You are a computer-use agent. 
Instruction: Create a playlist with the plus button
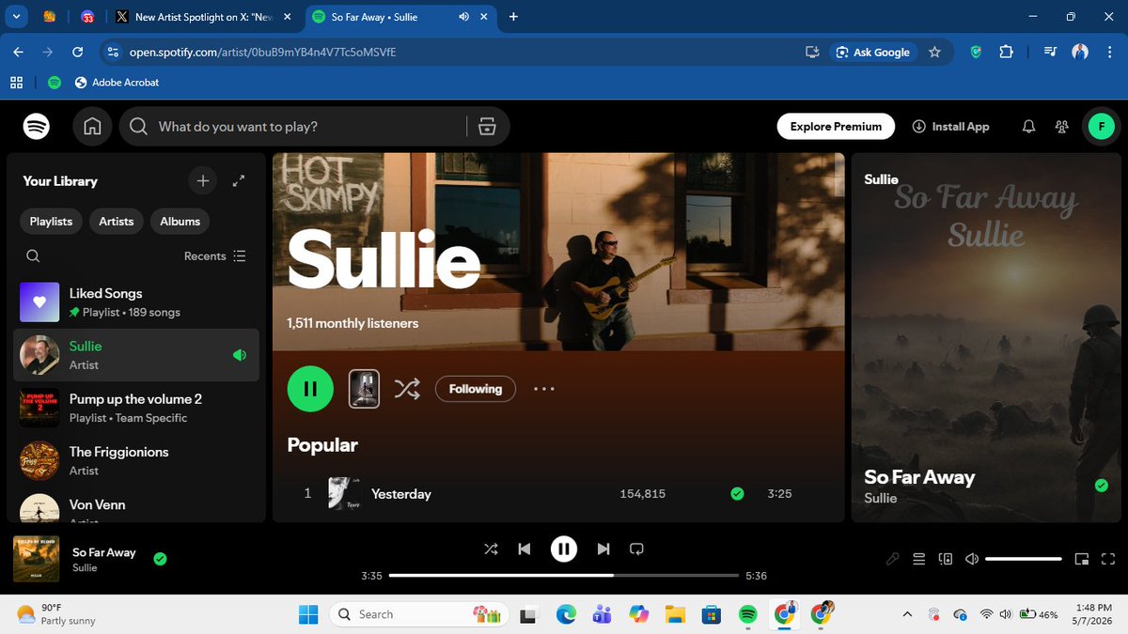(202, 180)
